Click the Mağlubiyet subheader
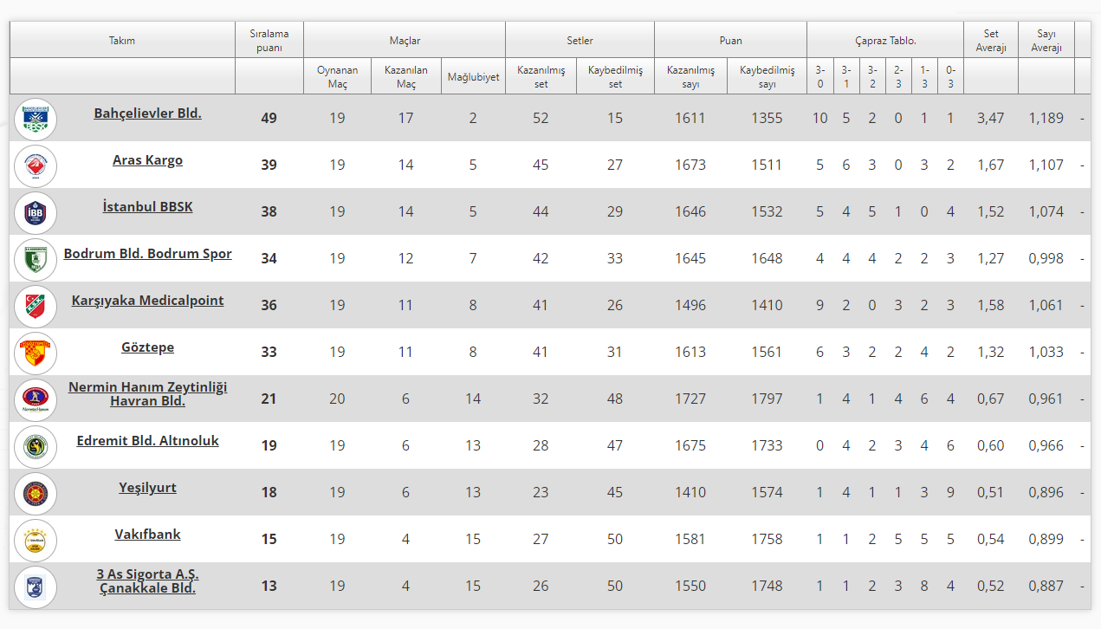This screenshot has height=629, width=1101. (x=473, y=77)
